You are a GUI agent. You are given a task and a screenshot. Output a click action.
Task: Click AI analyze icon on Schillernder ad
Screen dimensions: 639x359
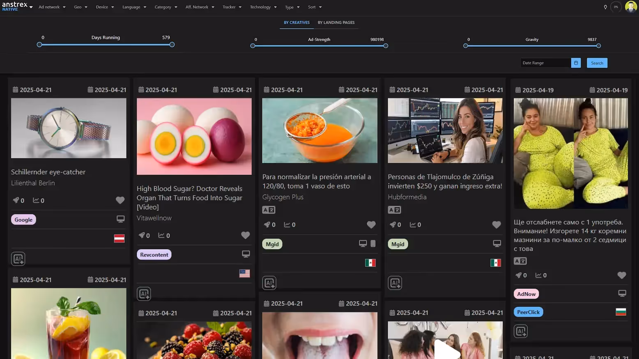[x=18, y=258]
